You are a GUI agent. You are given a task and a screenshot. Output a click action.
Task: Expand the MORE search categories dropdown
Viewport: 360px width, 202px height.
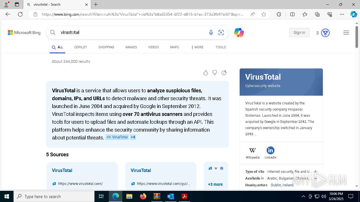tap(197, 47)
